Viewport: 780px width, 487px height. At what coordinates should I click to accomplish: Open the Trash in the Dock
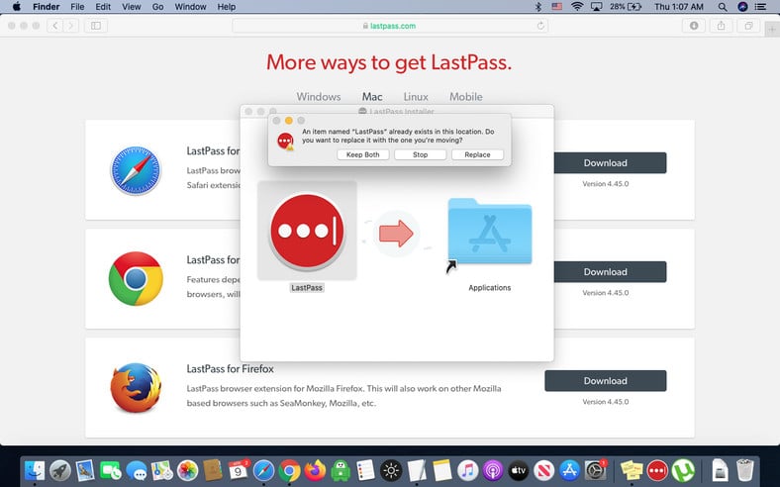coord(744,470)
